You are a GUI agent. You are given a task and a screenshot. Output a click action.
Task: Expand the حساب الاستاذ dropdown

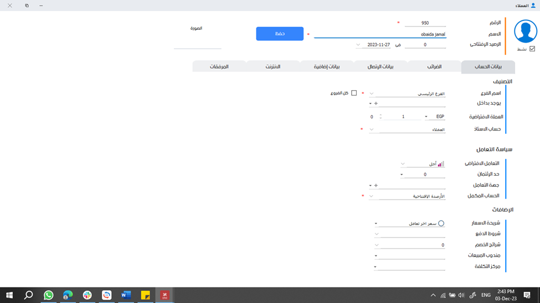click(372, 130)
